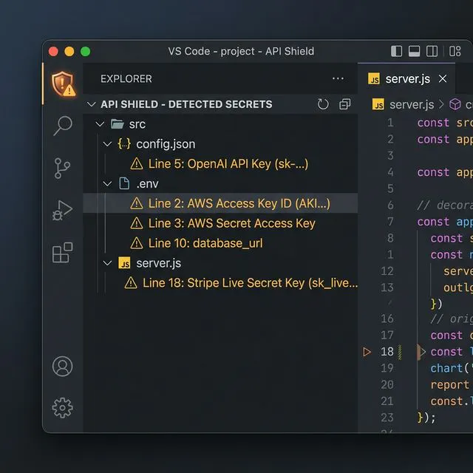
Task: Click line number 18 in the editor
Action: click(387, 352)
